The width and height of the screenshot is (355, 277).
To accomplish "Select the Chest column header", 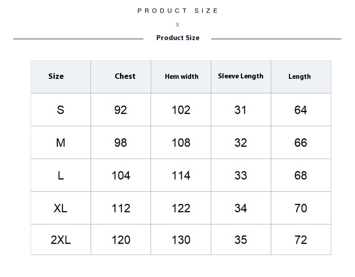I will pos(125,76).
